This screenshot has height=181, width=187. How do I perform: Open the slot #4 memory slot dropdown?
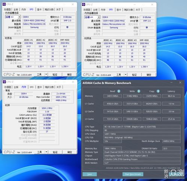pyautogui.click(x=99, y=17)
